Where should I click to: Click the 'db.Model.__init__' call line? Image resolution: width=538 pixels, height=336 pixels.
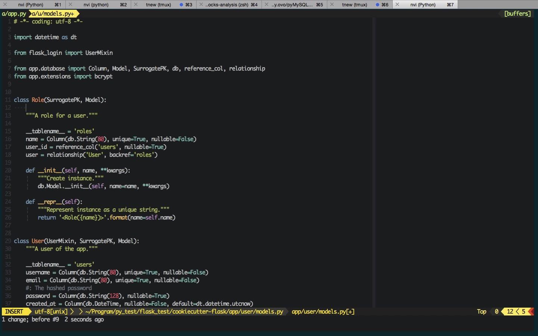[x=103, y=186]
